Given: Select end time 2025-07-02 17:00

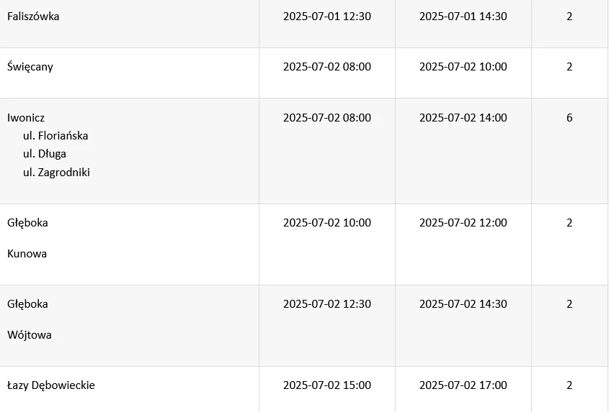Looking at the screenshot, I should [463, 385].
